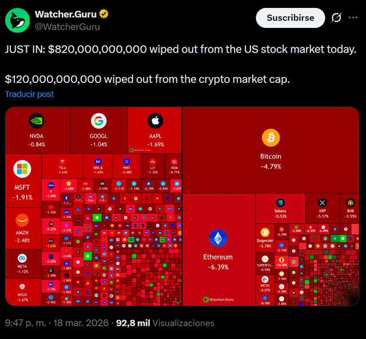Viewport: 366px width, 339px height.
Task: Click the gold verified badge
Action: 104,14
